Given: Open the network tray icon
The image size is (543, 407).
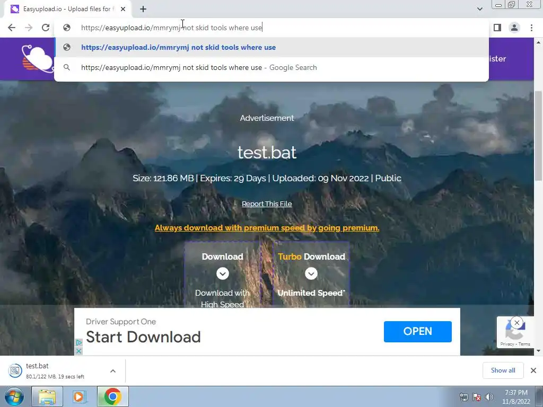Looking at the screenshot, I should (463, 397).
